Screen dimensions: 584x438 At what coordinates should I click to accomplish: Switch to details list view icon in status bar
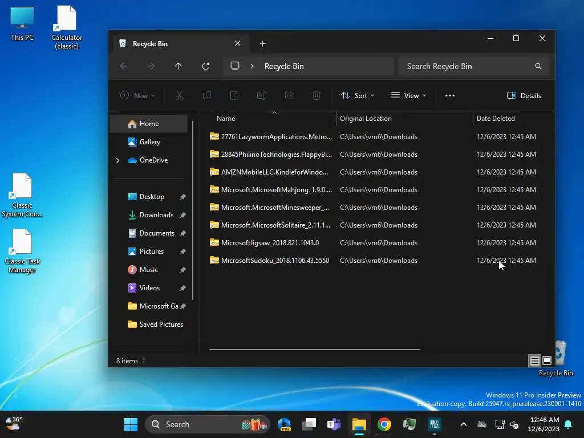click(x=534, y=360)
